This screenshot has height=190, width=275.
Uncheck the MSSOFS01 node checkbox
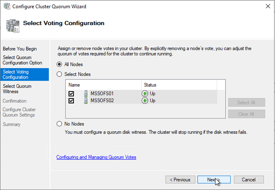[x=71, y=94]
